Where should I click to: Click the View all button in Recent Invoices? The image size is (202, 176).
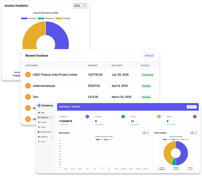click(149, 56)
